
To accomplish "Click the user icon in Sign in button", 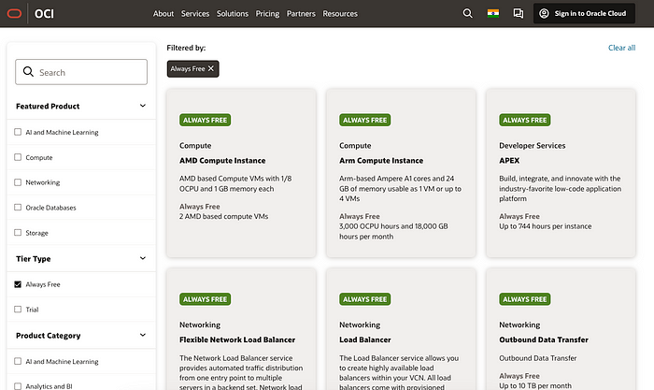I will (x=545, y=14).
